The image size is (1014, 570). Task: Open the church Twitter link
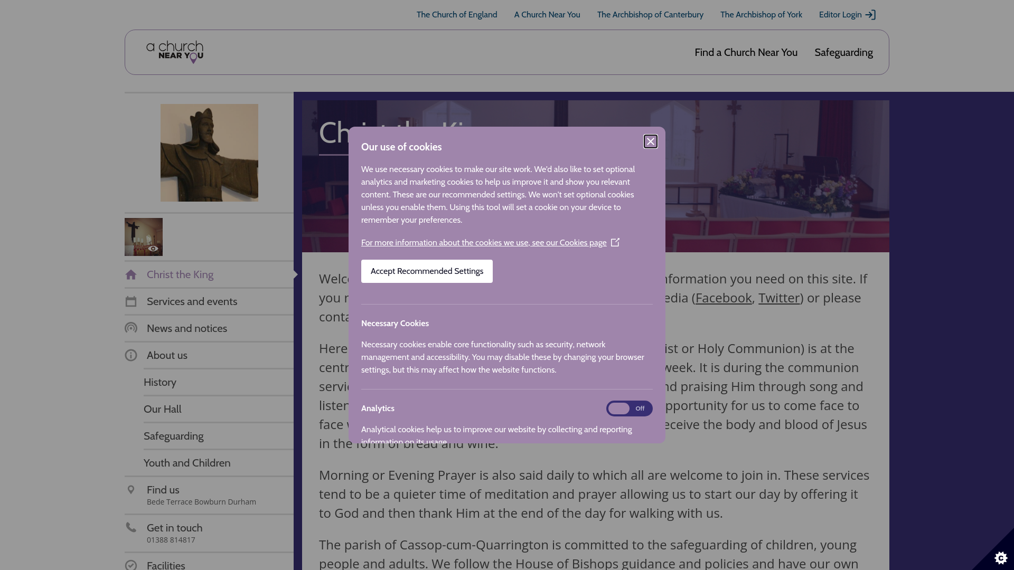(x=779, y=298)
